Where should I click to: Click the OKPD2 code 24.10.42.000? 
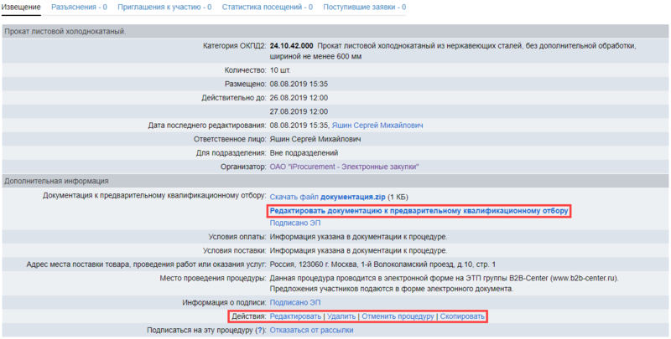[x=291, y=45]
